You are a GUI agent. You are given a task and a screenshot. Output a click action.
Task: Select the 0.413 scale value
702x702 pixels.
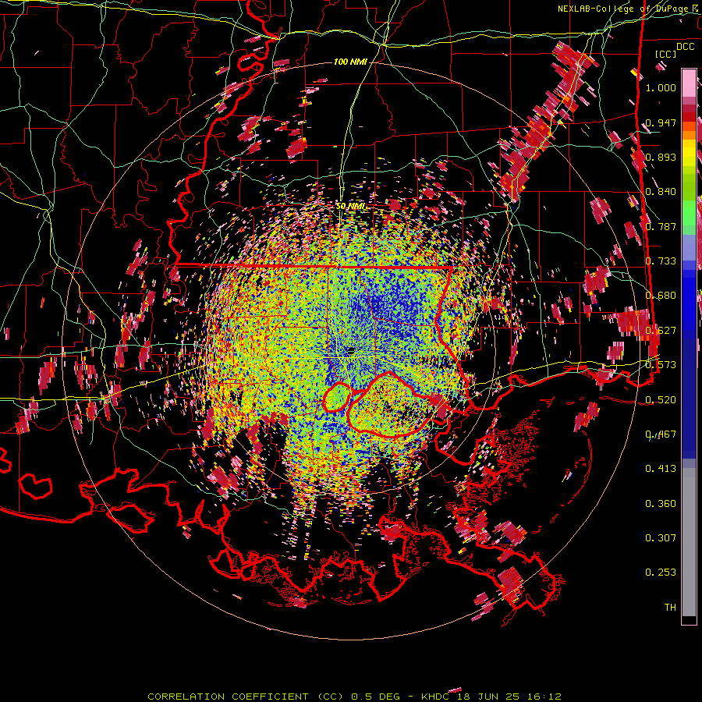(x=661, y=469)
